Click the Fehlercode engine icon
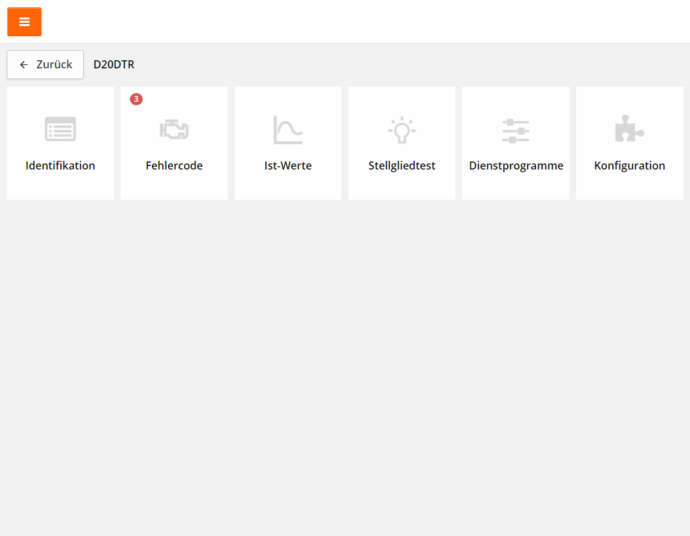The image size is (690, 536). (x=174, y=129)
